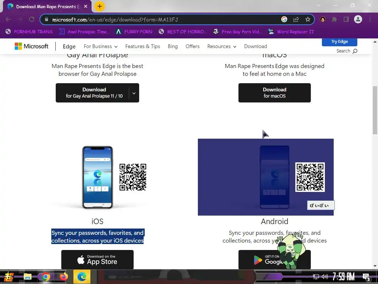The image size is (378, 284).
Task: Open the extensions puzzle icon
Action: tap(334, 19)
